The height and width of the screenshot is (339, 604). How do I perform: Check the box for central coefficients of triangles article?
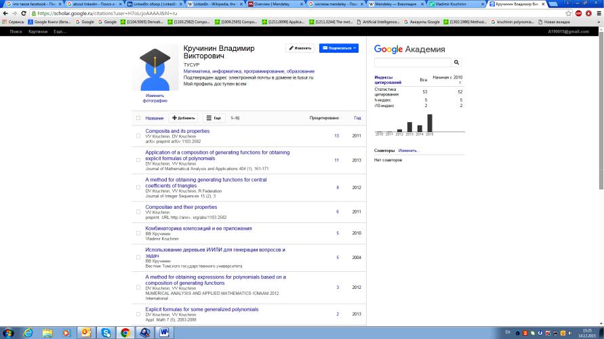click(138, 187)
